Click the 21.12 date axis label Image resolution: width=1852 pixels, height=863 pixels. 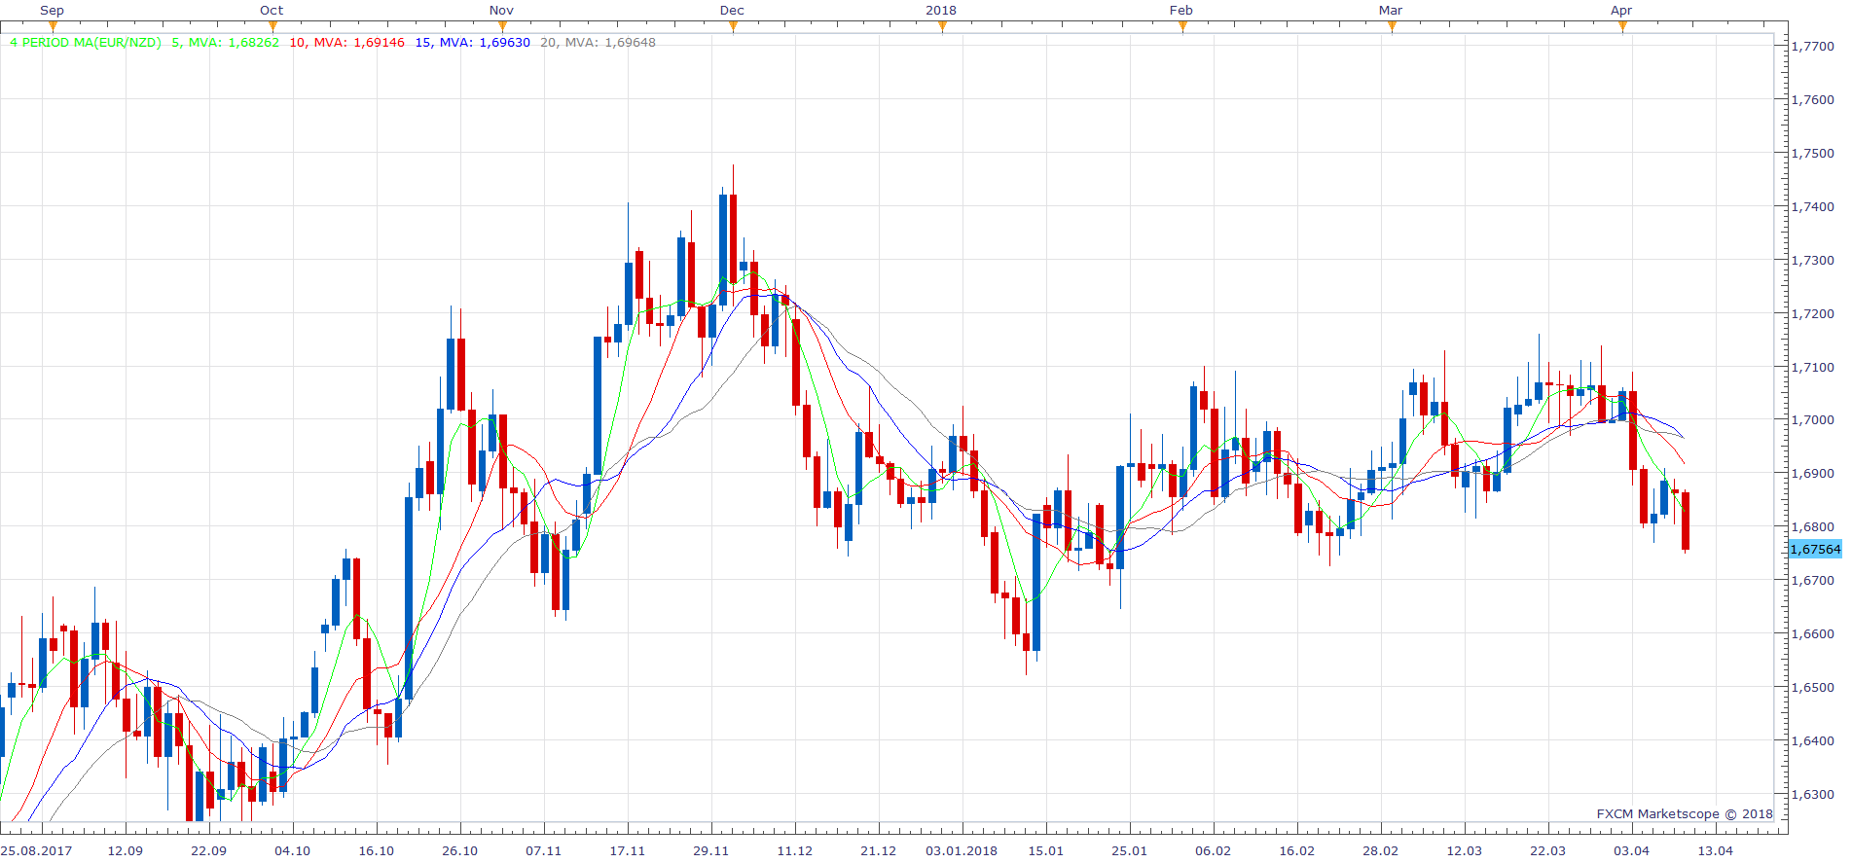(878, 850)
